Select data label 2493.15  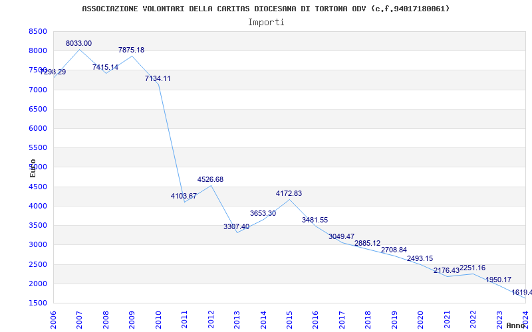pos(420,258)
